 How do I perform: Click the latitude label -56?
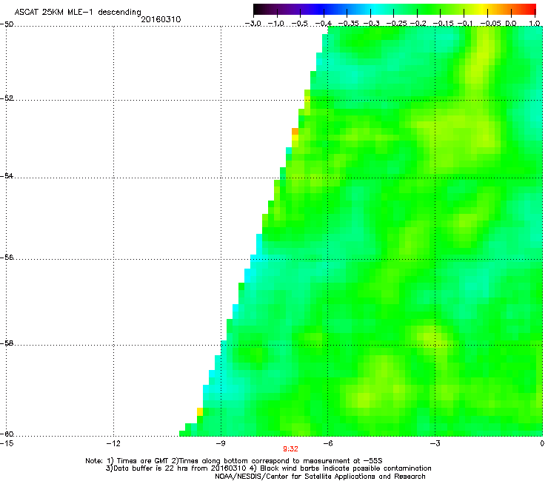coord(7,258)
